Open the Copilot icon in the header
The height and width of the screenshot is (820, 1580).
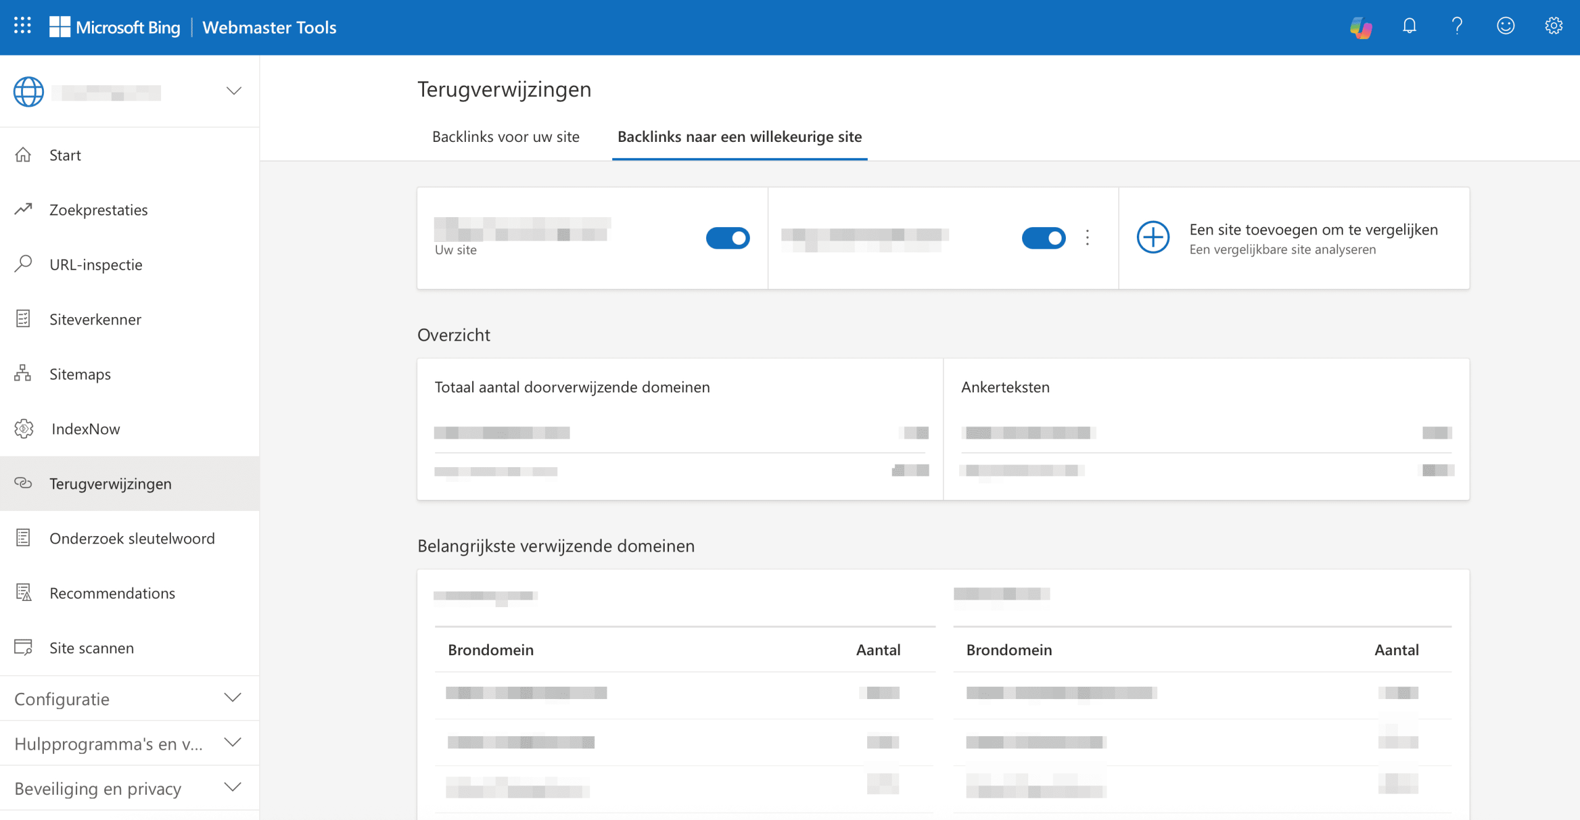(1361, 27)
